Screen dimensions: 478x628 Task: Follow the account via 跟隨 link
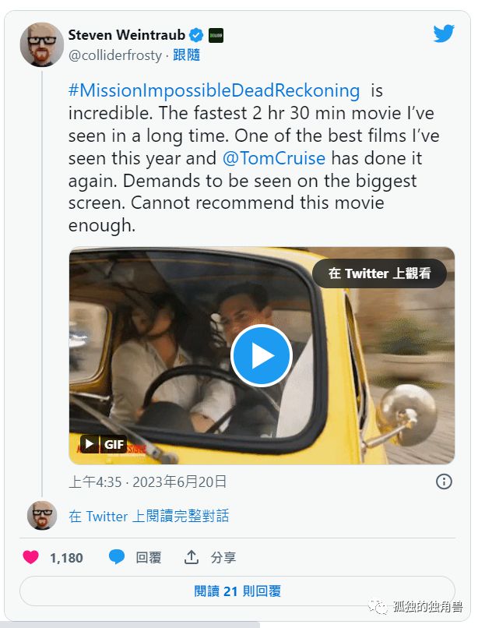pos(187,55)
